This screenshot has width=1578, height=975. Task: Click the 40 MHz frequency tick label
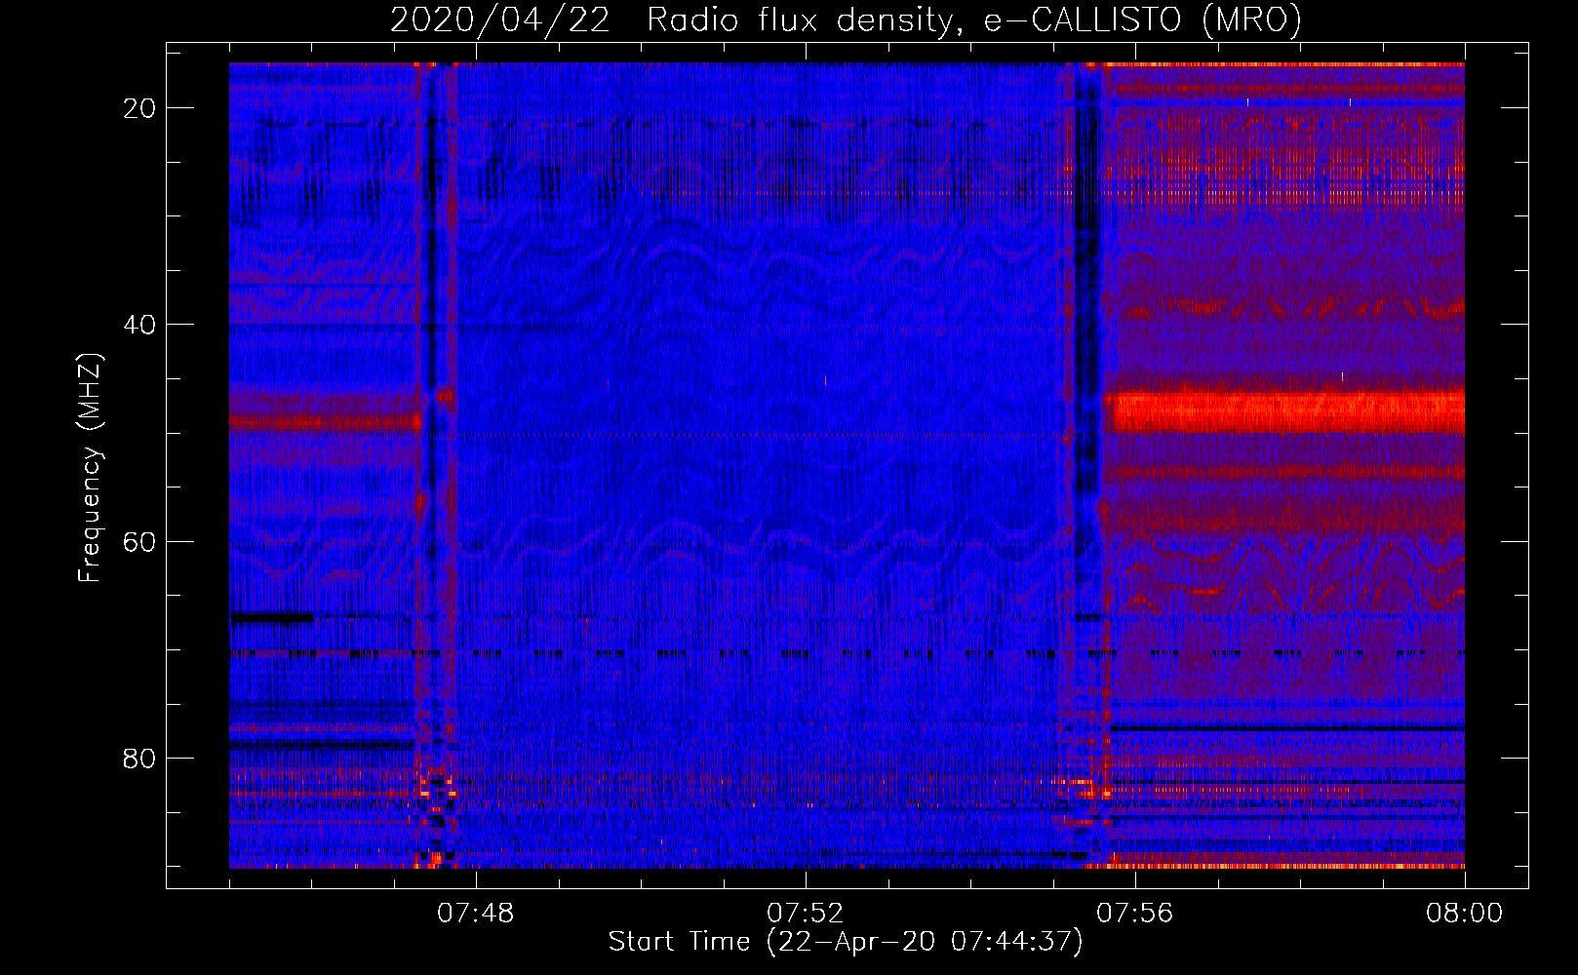[140, 325]
